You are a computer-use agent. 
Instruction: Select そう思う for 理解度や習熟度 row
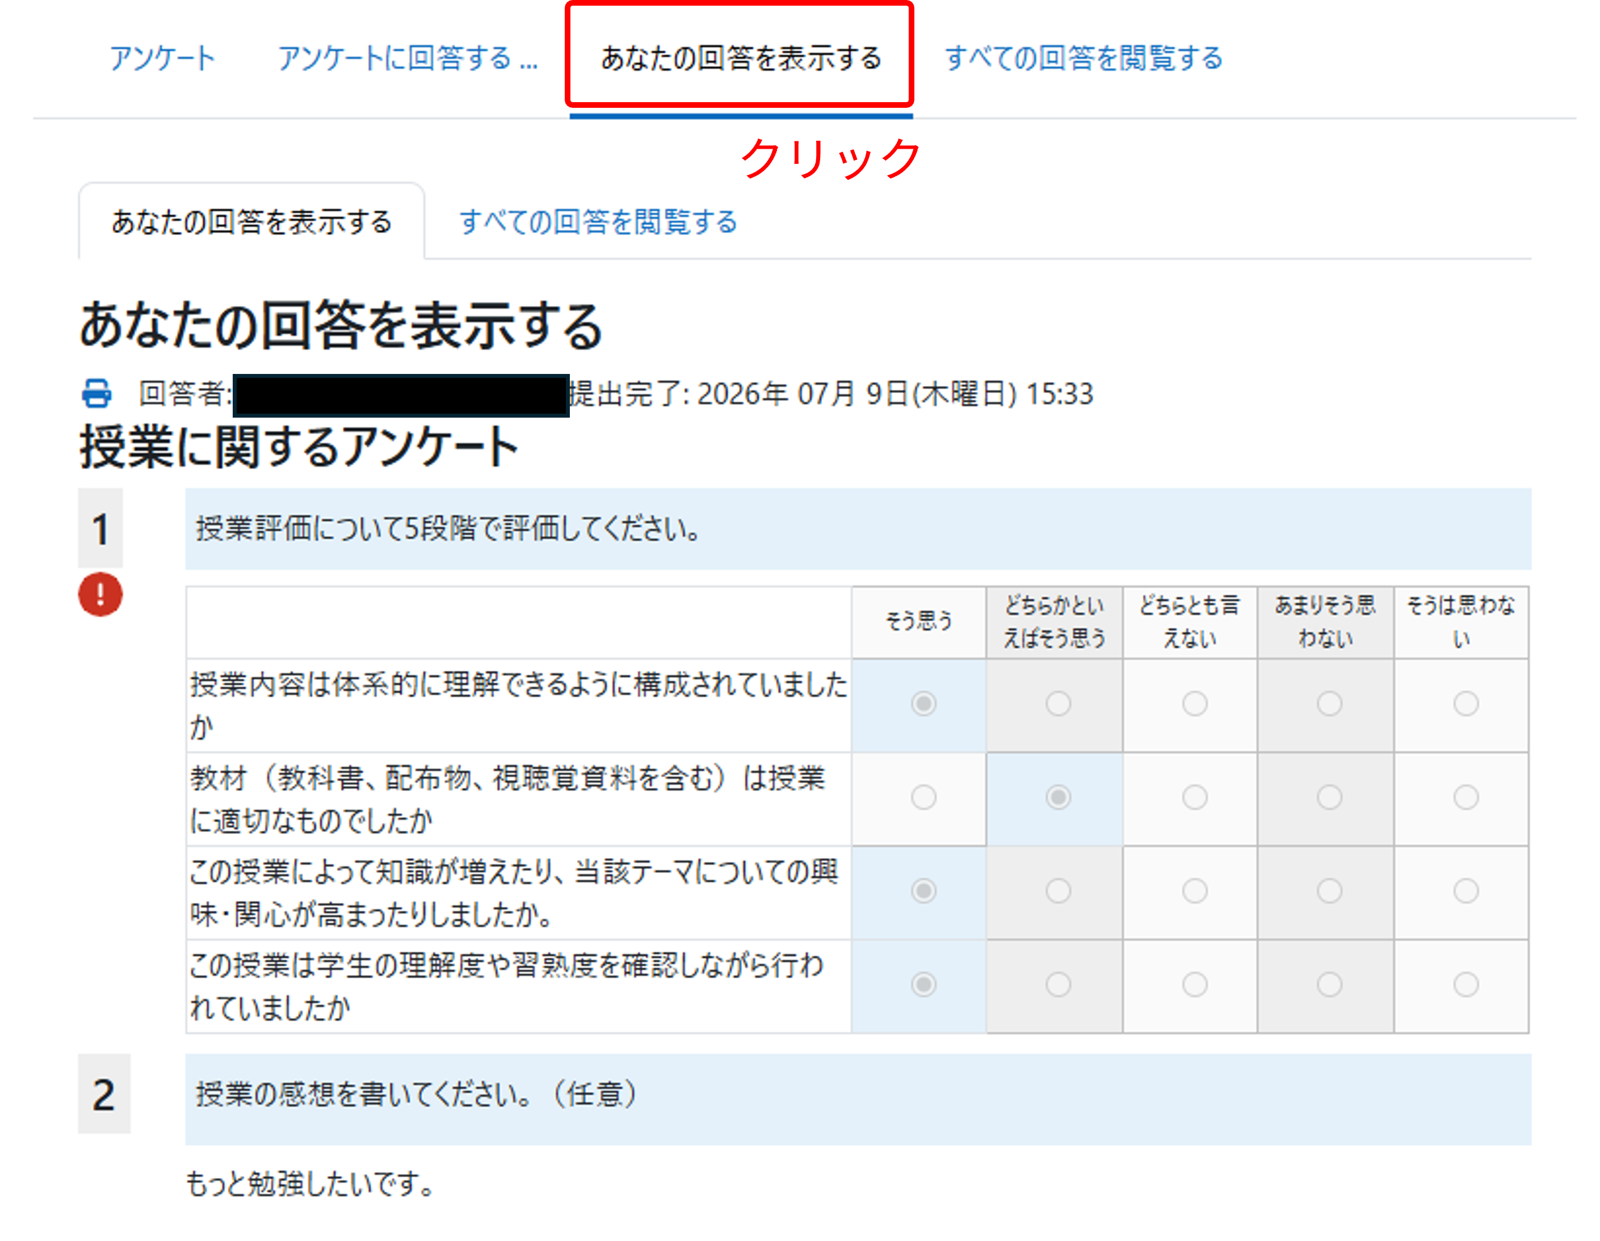[x=923, y=985]
